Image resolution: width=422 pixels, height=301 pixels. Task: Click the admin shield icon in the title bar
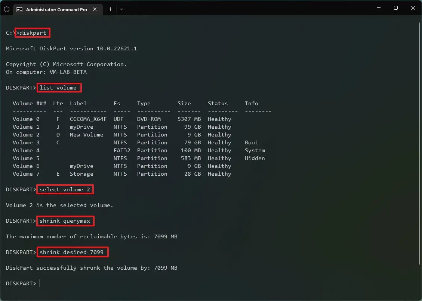[6, 10]
